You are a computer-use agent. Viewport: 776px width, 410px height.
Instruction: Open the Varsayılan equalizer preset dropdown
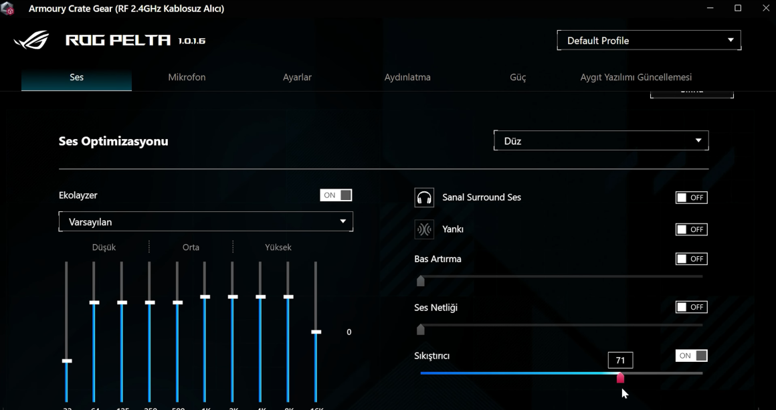click(206, 221)
